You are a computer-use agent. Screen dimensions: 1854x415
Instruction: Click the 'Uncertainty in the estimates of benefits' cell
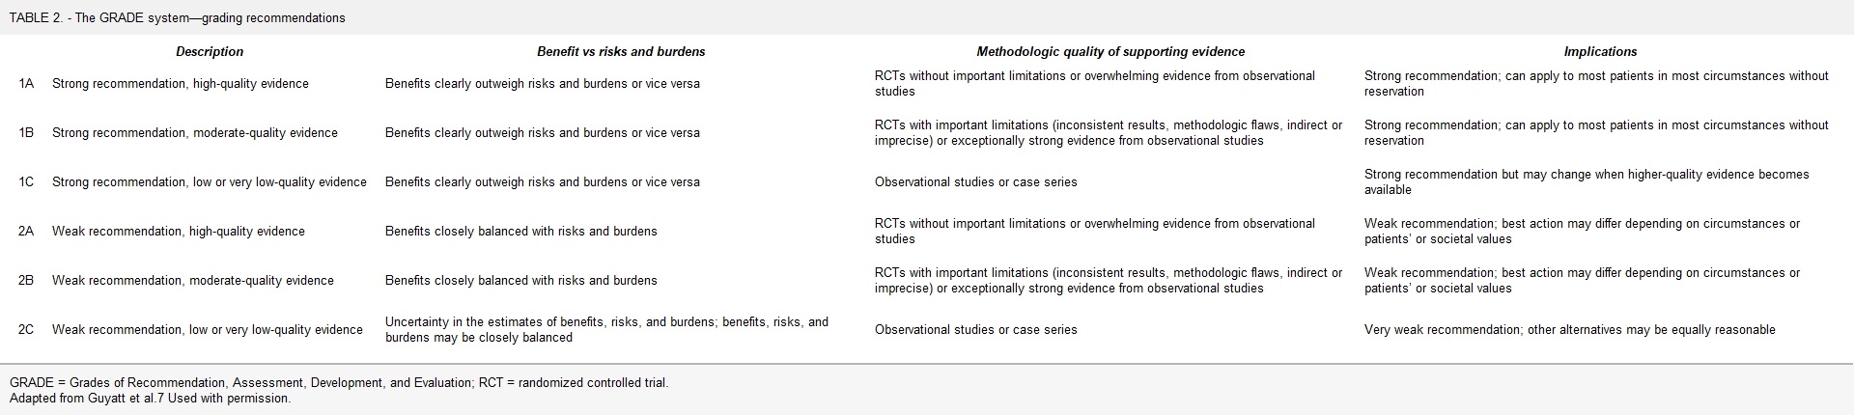(x=606, y=330)
